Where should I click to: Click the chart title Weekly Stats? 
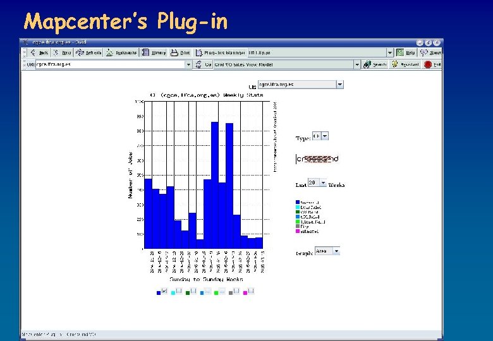click(207, 95)
